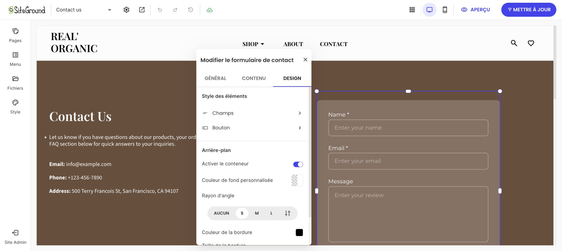Image resolution: width=562 pixels, height=251 pixels.
Task: Expand the SHOP menu on the site
Action: click(x=253, y=44)
